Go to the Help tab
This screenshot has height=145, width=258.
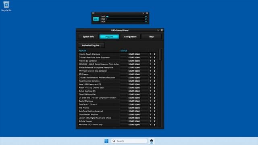click(x=152, y=37)
